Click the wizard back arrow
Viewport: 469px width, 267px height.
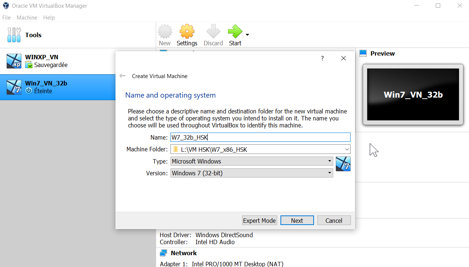pos(123,76)
